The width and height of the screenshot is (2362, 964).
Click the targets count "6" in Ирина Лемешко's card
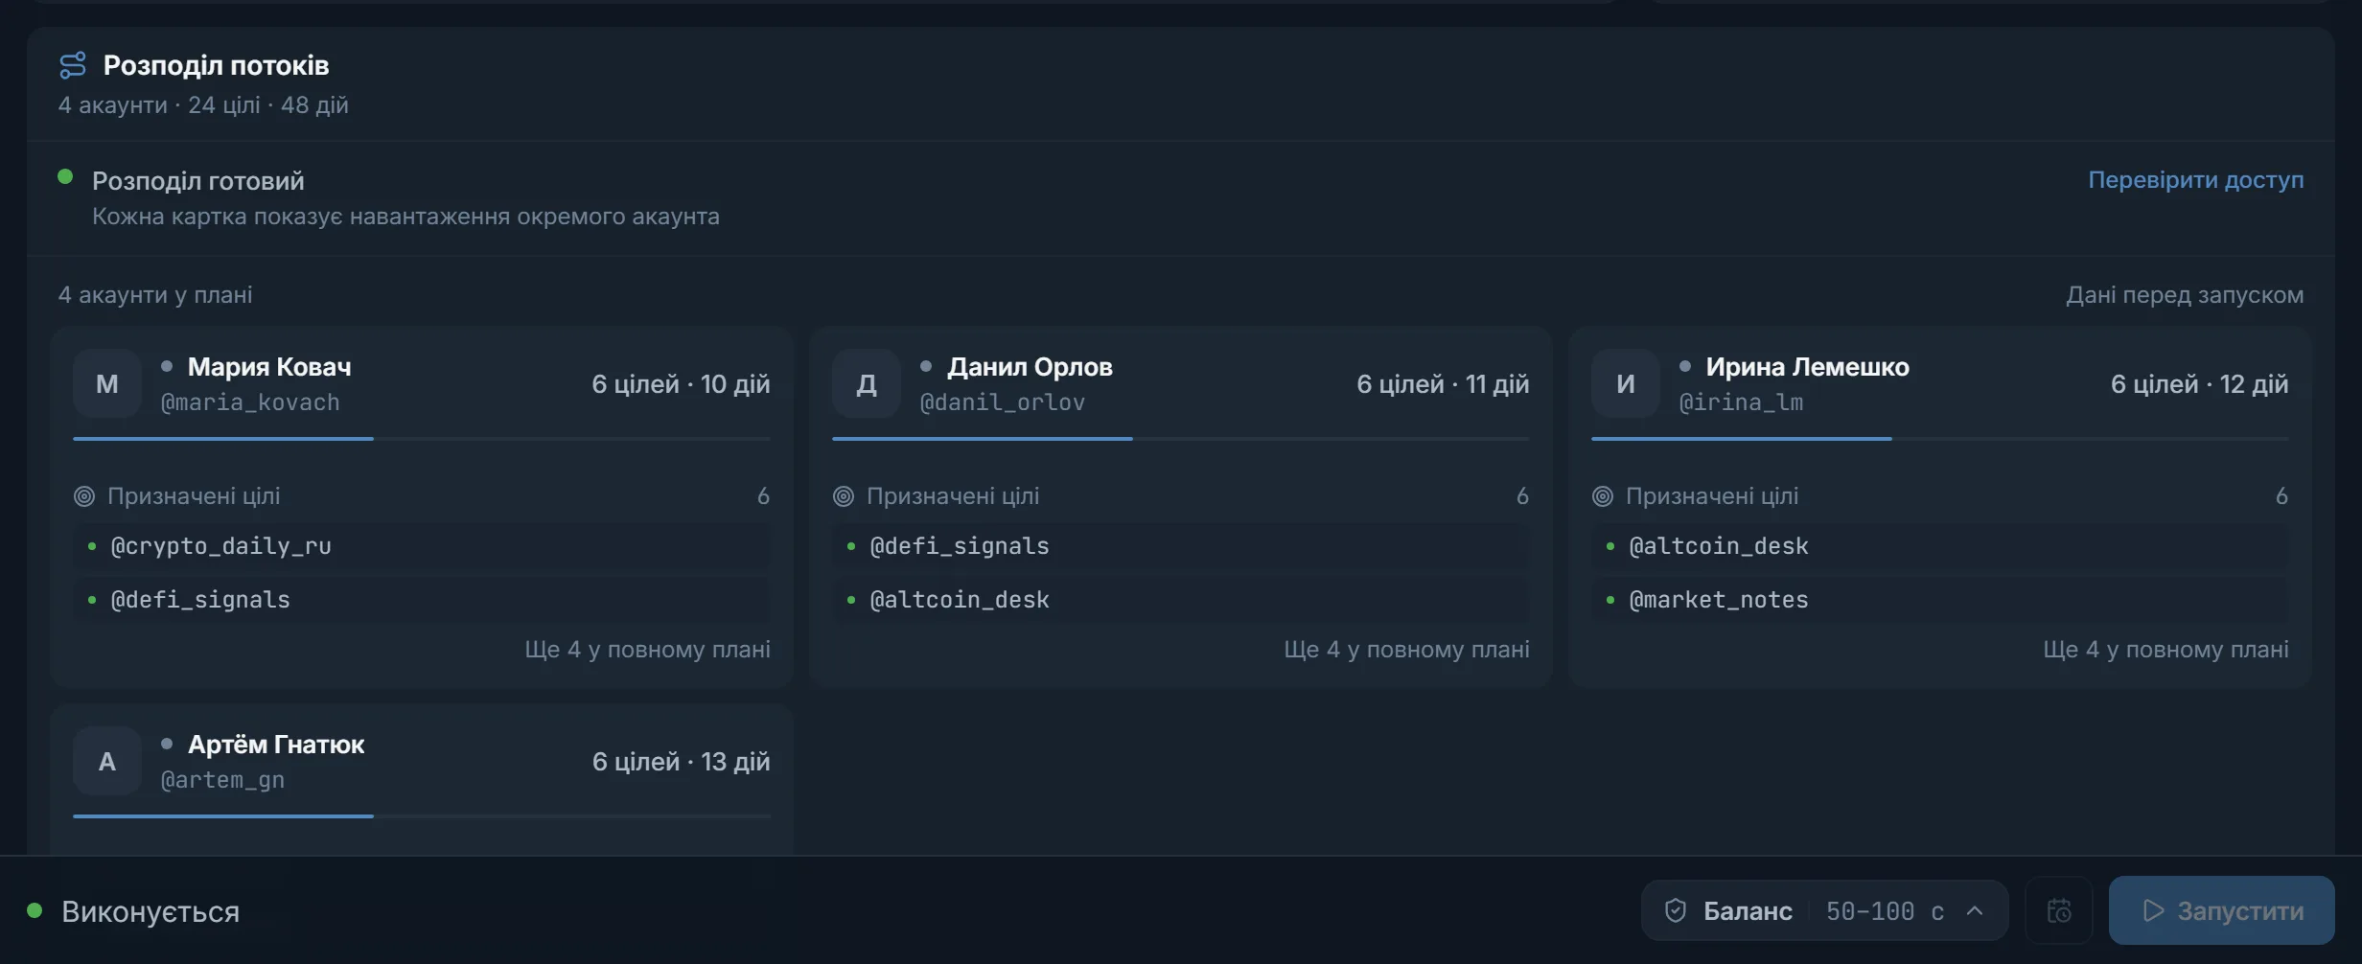[x=2281, y=496]
